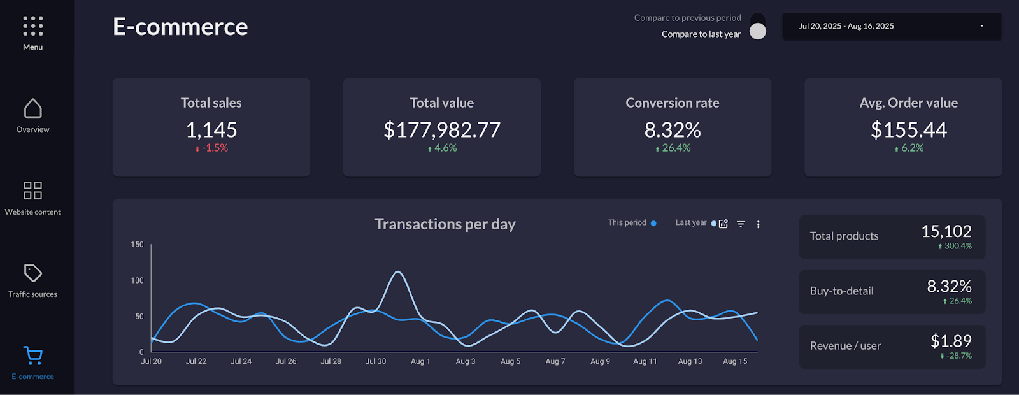Screen dimensions: 1019x395
Task: Select 'Compare to previous period' option
Action: coord(687,18)
